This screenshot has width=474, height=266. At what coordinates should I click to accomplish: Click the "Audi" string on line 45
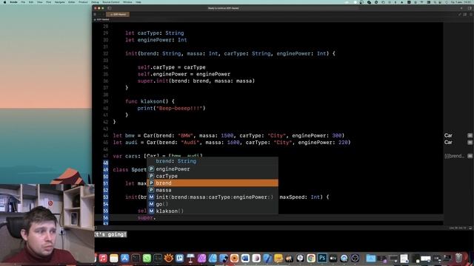tap(190, 143)
